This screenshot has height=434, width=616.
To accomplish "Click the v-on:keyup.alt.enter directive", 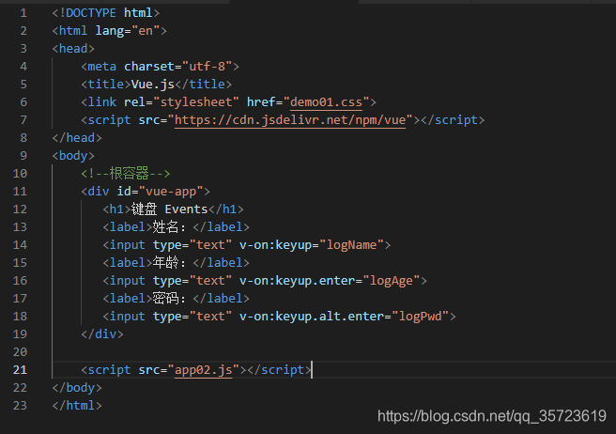I will click(312, 317).
